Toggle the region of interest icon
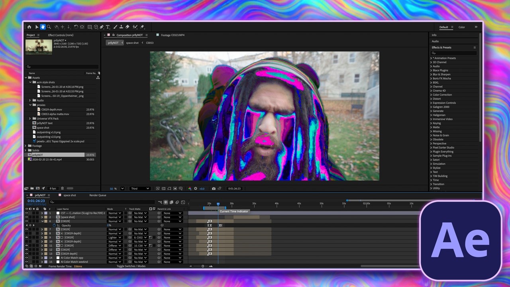 coord(175,189)
